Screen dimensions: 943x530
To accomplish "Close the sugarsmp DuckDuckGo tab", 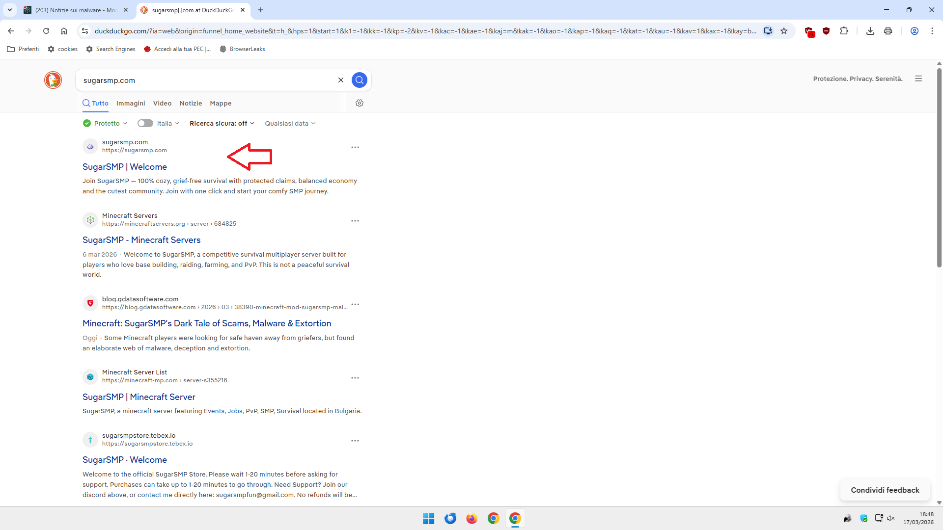I will (x=243, y=10).
